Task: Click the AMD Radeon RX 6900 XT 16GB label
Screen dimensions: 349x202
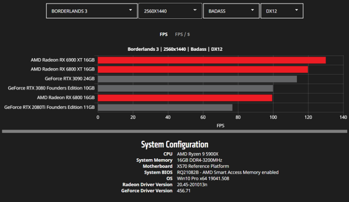Action: coord(62,60)
